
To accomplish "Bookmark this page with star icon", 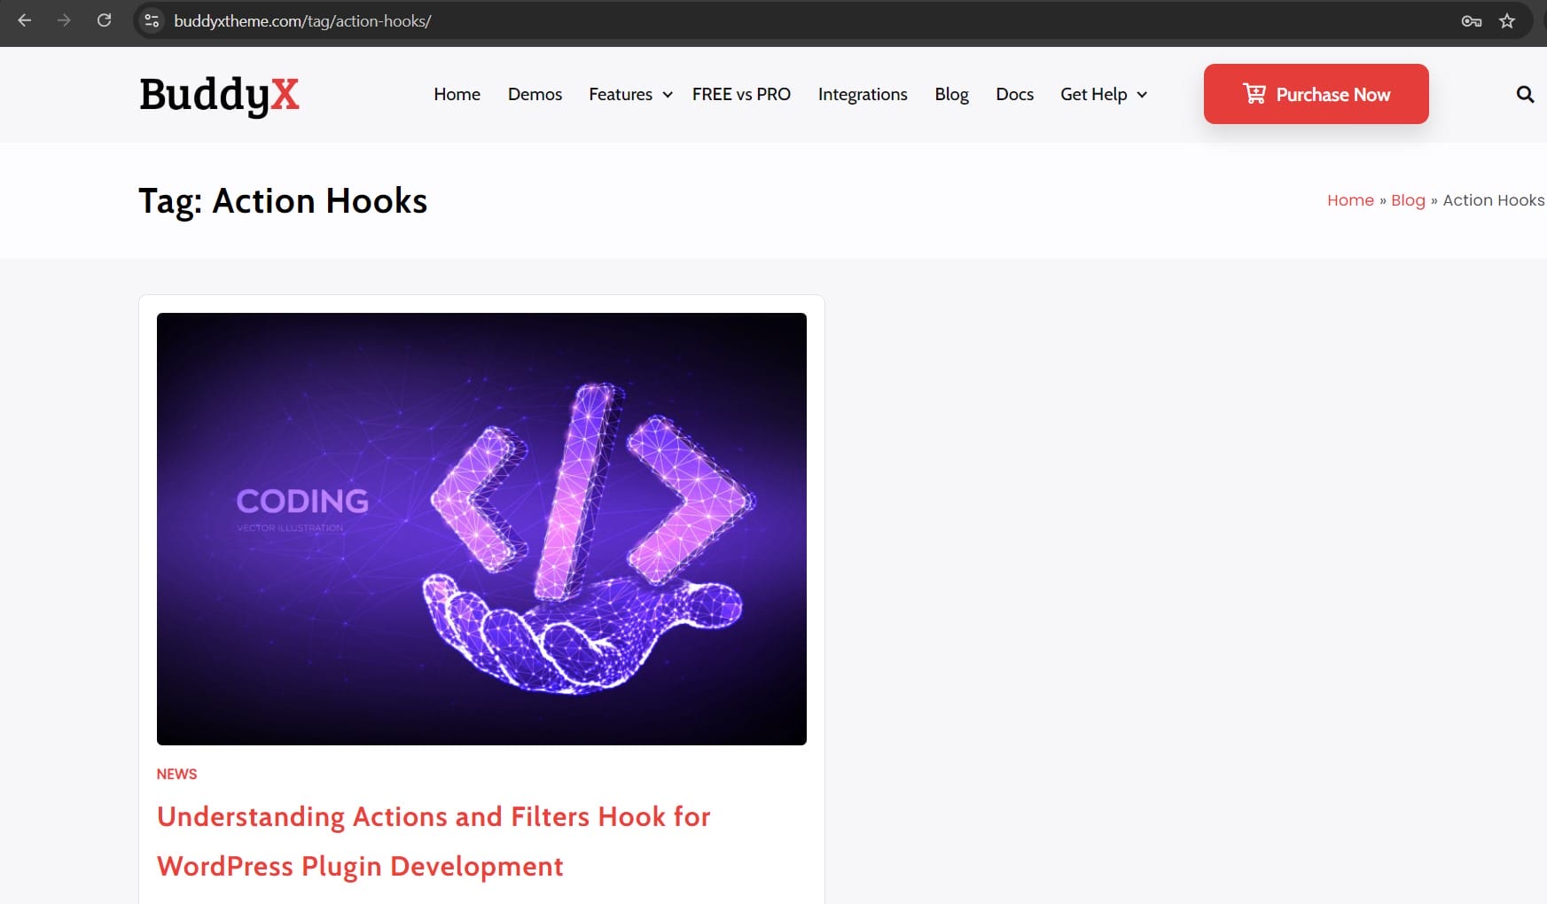I will tap(1507, 21).
